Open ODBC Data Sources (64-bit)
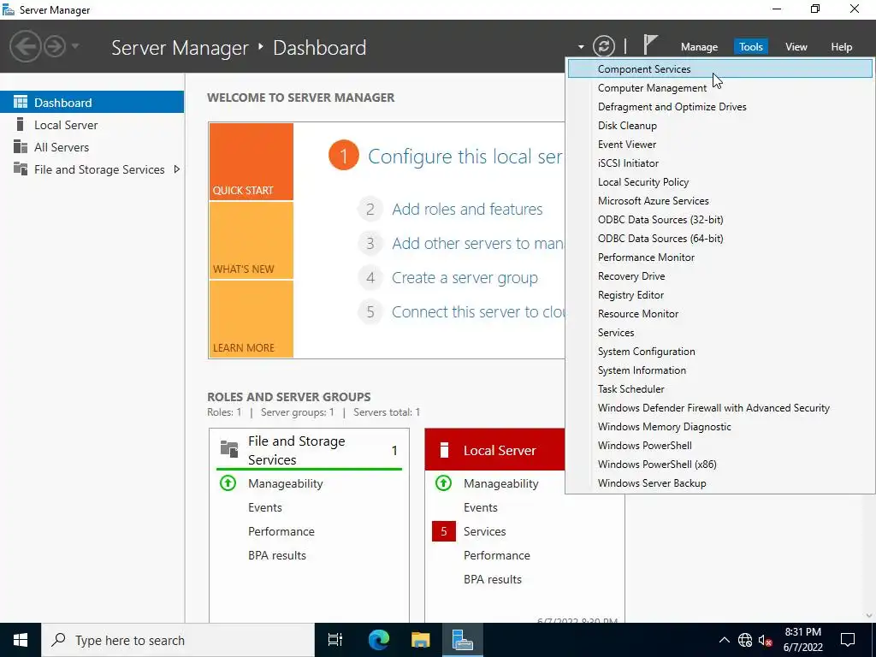 pos(719,239)
